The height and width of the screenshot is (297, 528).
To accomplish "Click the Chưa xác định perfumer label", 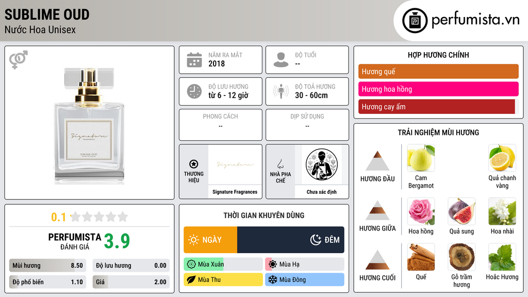I will 322,192.
